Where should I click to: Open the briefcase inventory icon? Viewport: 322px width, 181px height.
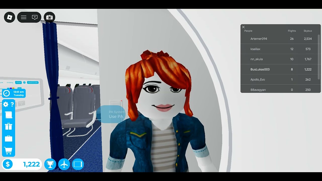pos(9,139)
